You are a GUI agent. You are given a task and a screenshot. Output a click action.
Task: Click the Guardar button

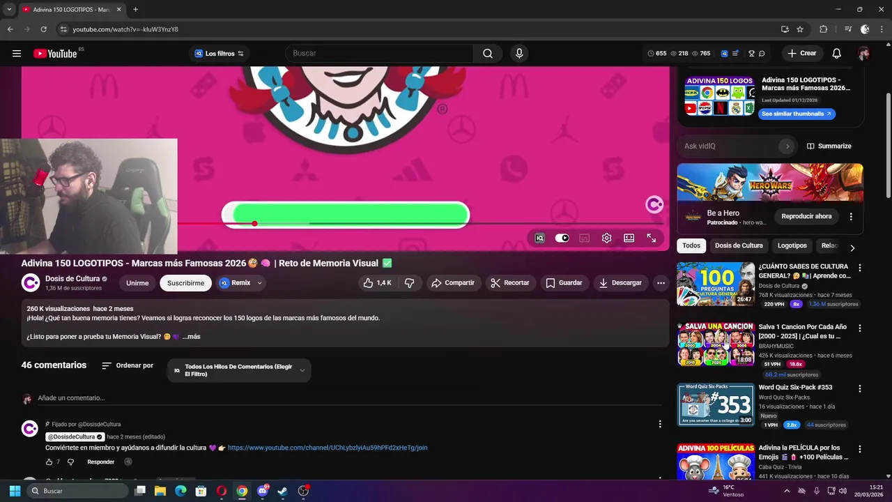pos(564,283)
